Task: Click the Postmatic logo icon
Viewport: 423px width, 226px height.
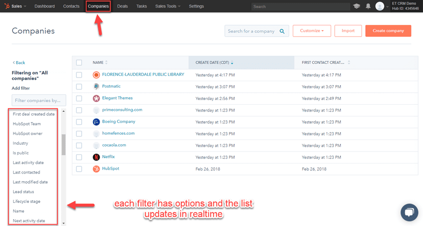Action: tap(96, 87)
